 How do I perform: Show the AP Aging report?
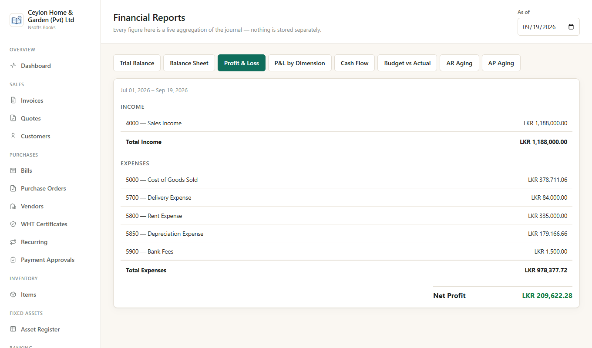(501, 63)
